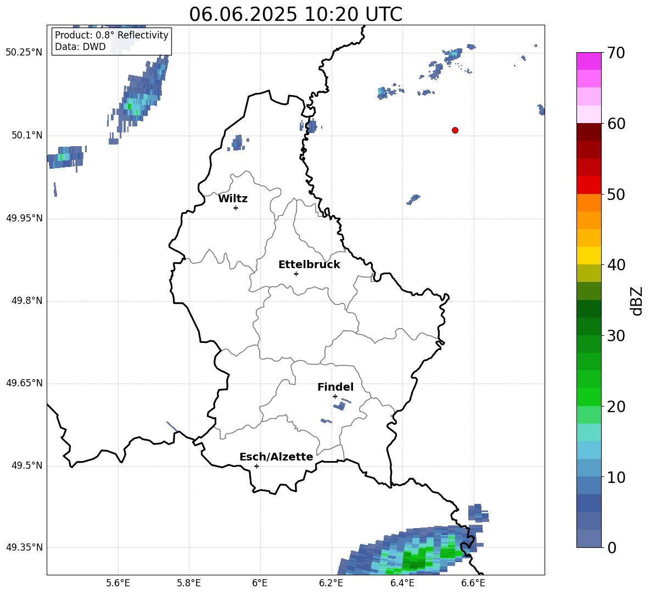The image size is (650, 594).
Task: Click the dark maroon colorbar segment below 60
Action: tap(589, 131)
